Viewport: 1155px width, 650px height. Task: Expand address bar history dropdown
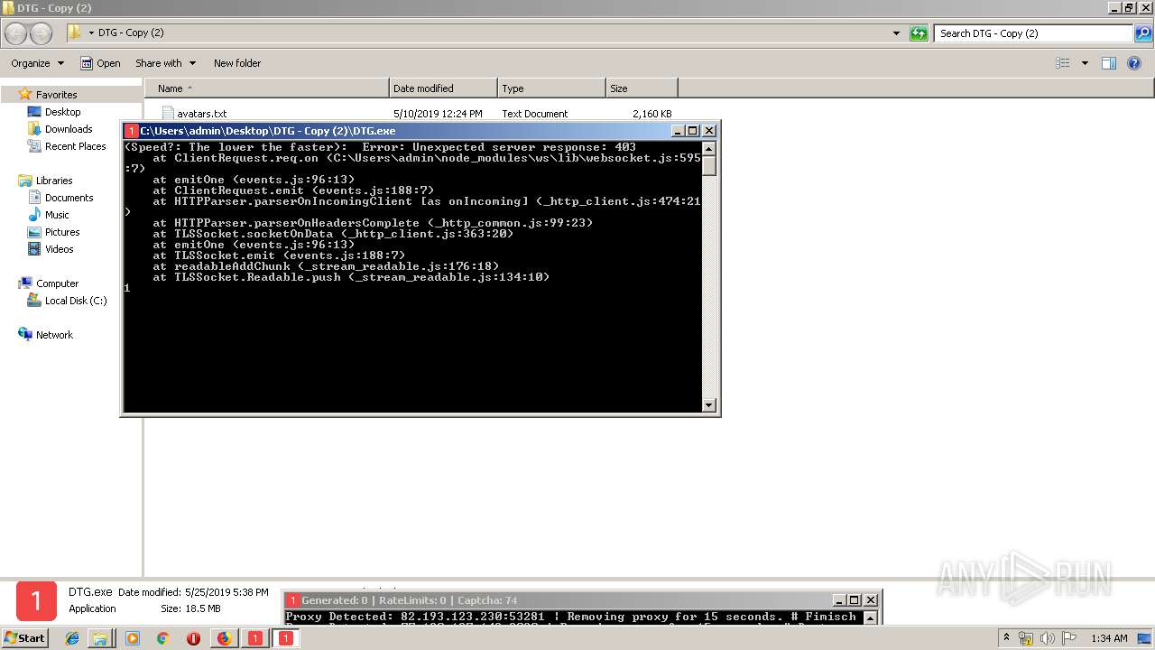coord(896,33)
